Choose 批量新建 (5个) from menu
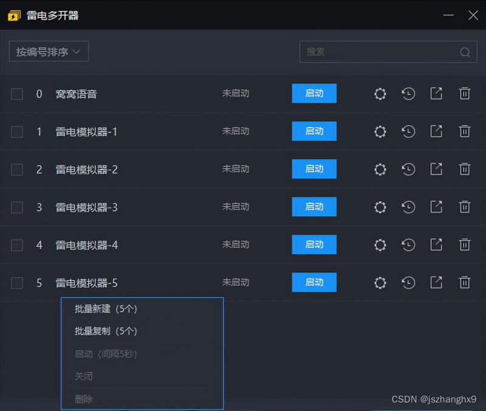 pos(106,309)
